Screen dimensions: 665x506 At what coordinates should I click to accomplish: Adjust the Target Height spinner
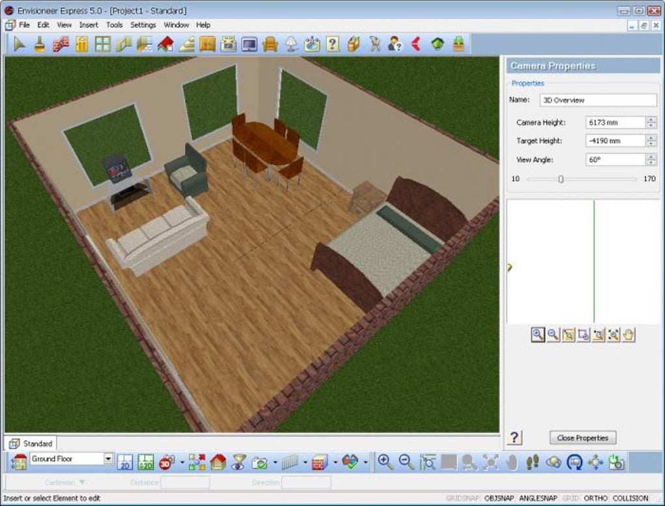click(x=651, y=141)
